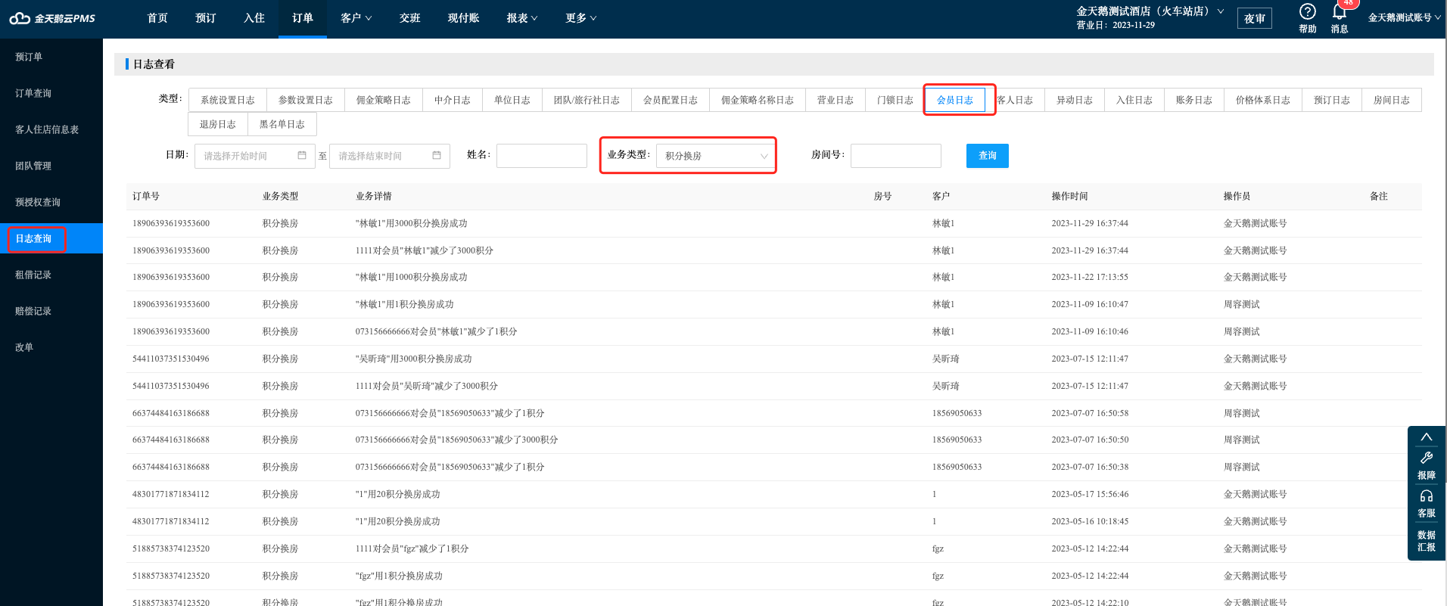Switch to 退房日志 tab

218,124
